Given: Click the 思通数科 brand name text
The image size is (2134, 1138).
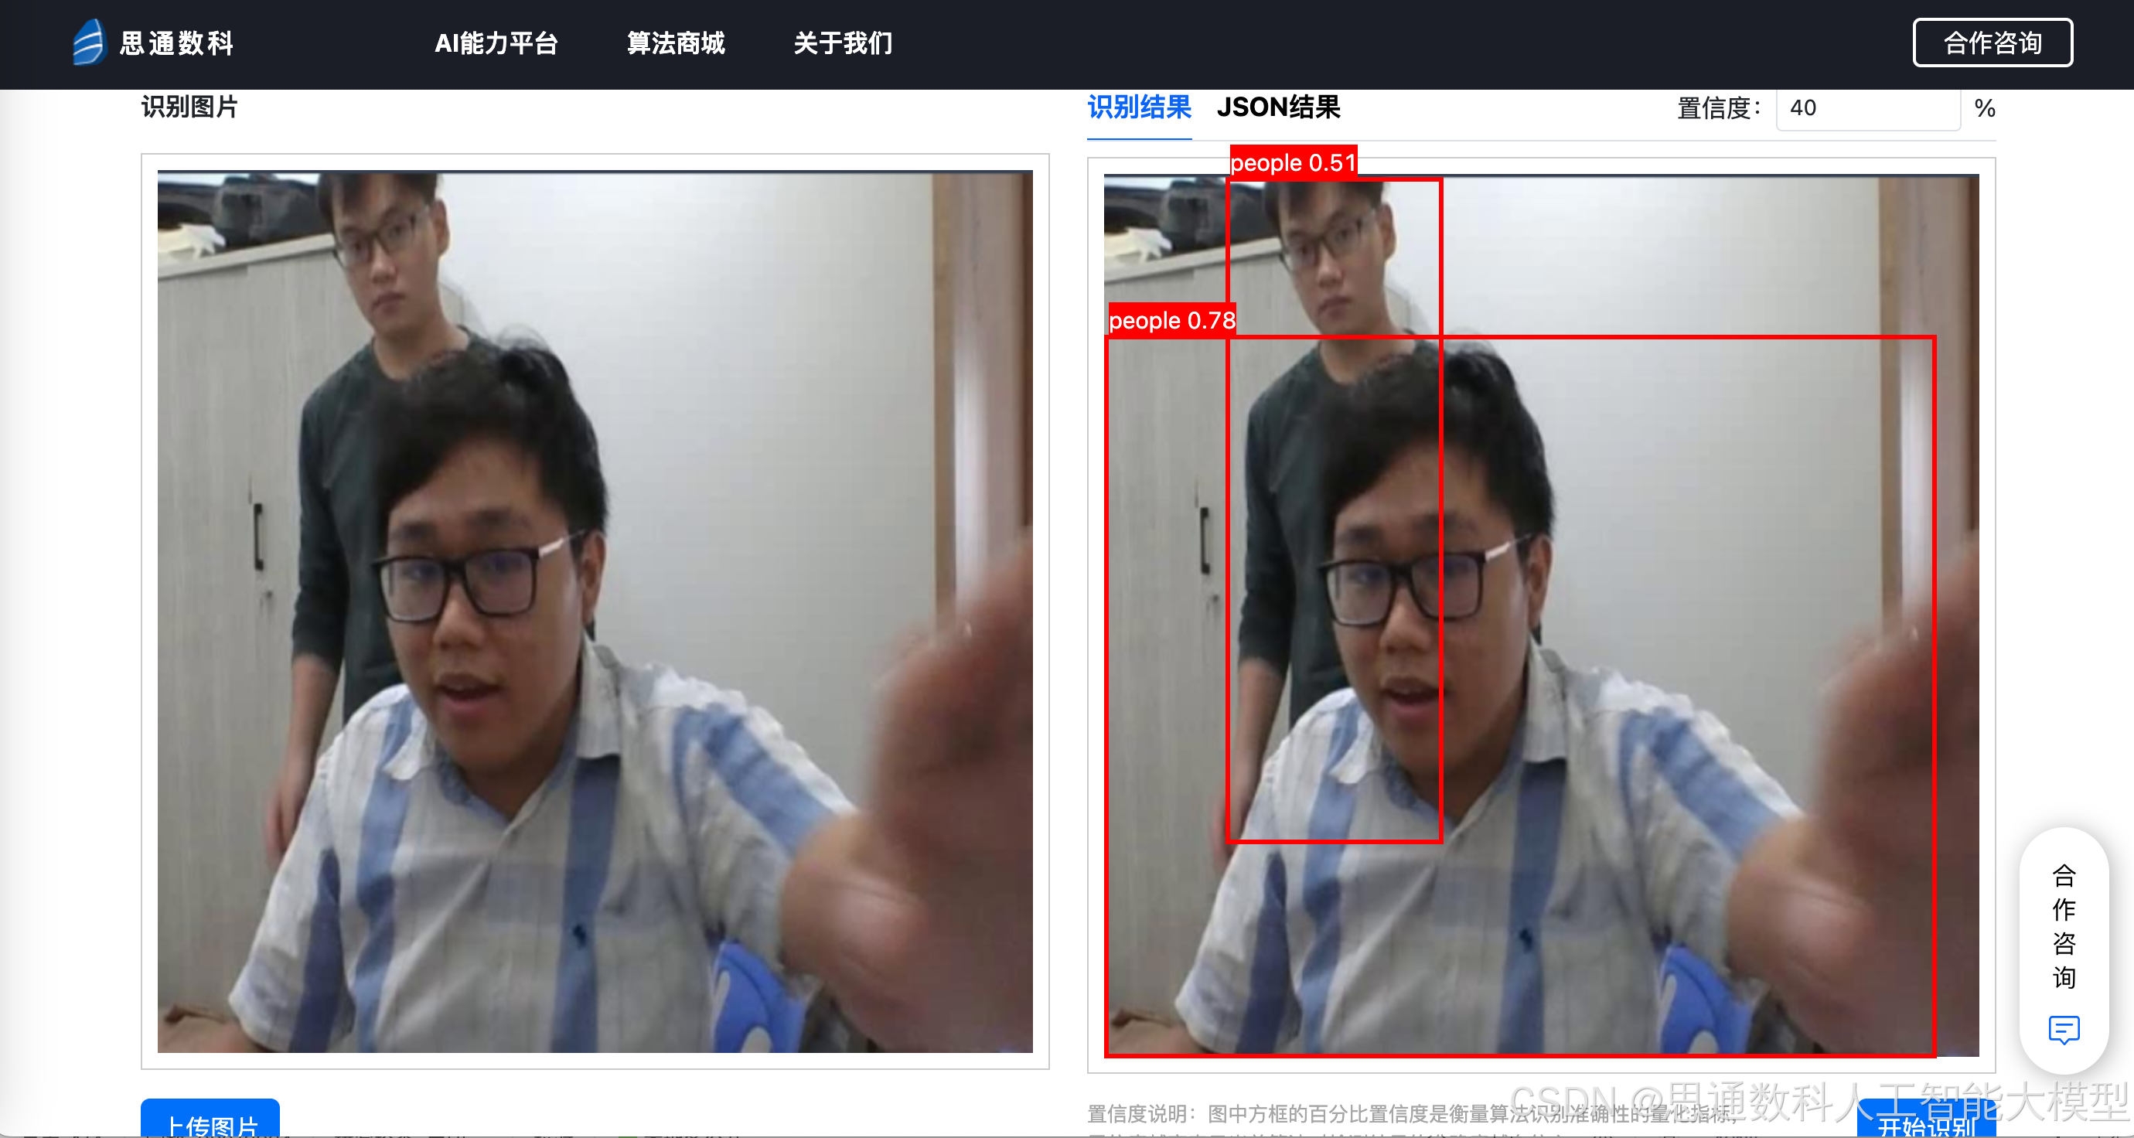Looking at the screenshot, I should tap(176, 43).
